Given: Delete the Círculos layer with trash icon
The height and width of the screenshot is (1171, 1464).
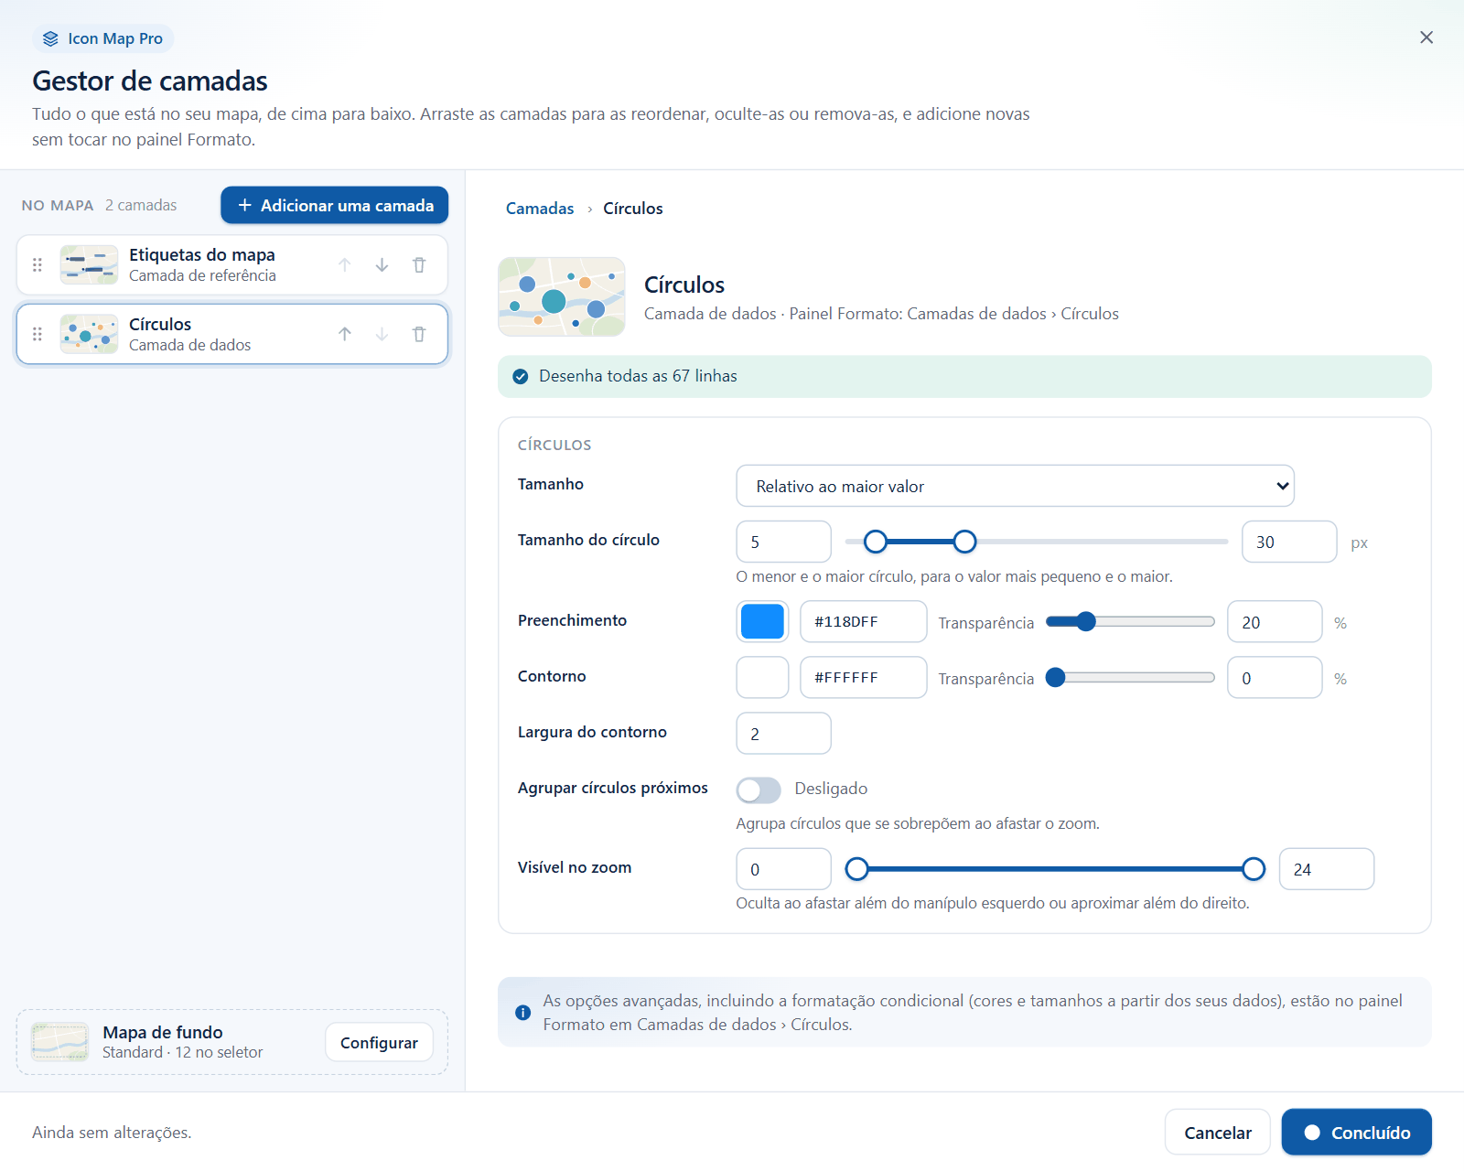Looking at the screenshot, I should 419,334.
